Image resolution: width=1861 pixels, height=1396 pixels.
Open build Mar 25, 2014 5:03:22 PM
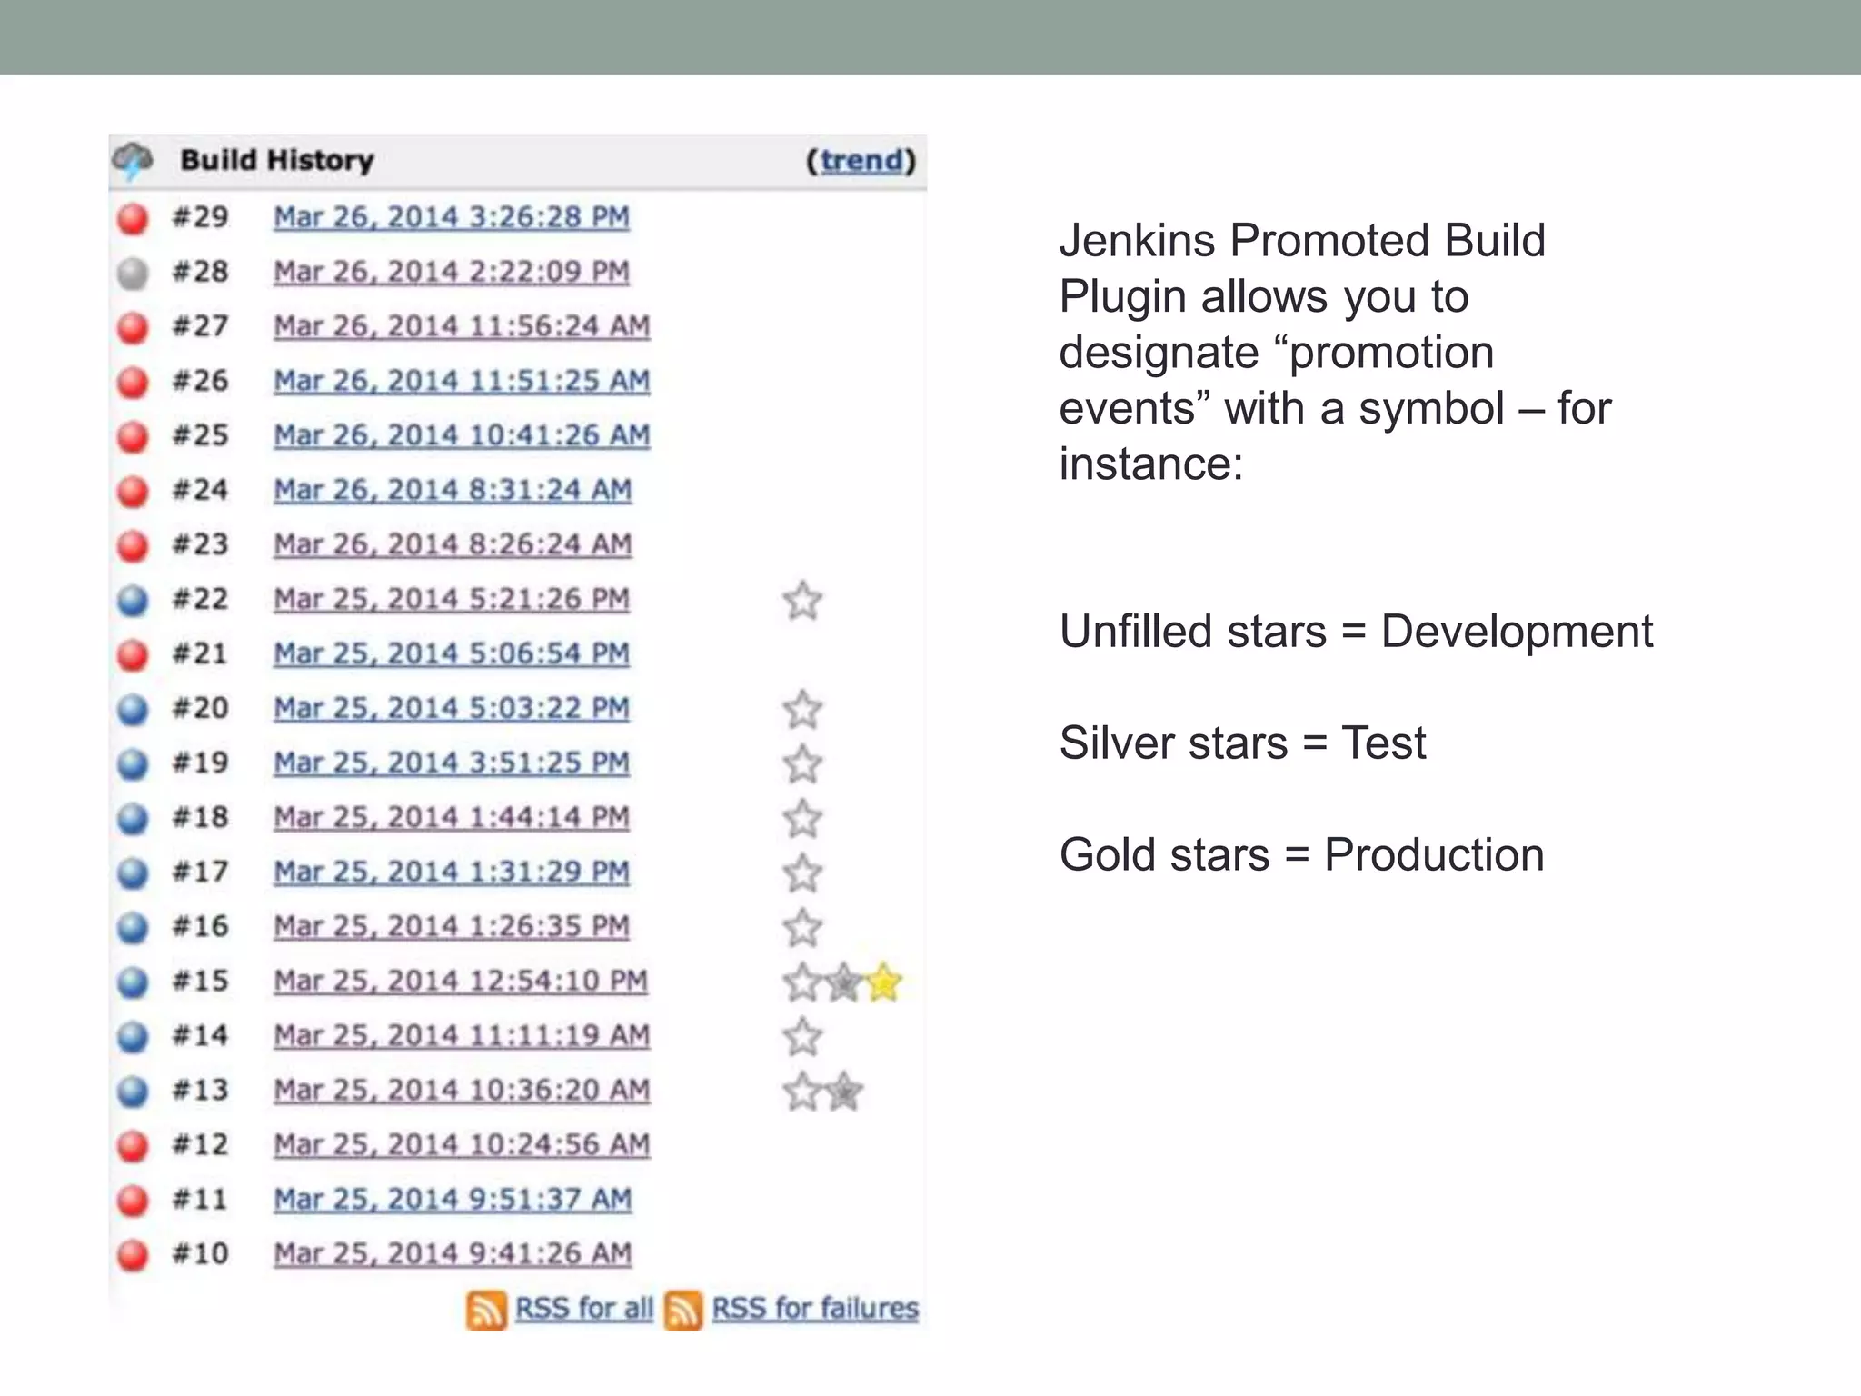click(452, 708)
